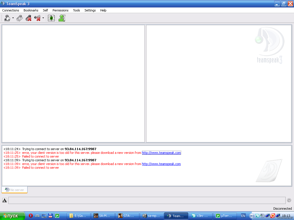
Task: Click the text formatting A icon
Action: point(5,200)
